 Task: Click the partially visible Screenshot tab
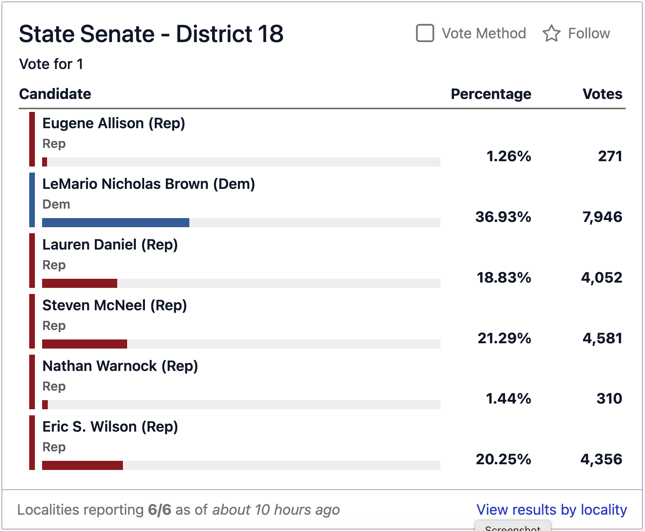(x=513, y=526)
